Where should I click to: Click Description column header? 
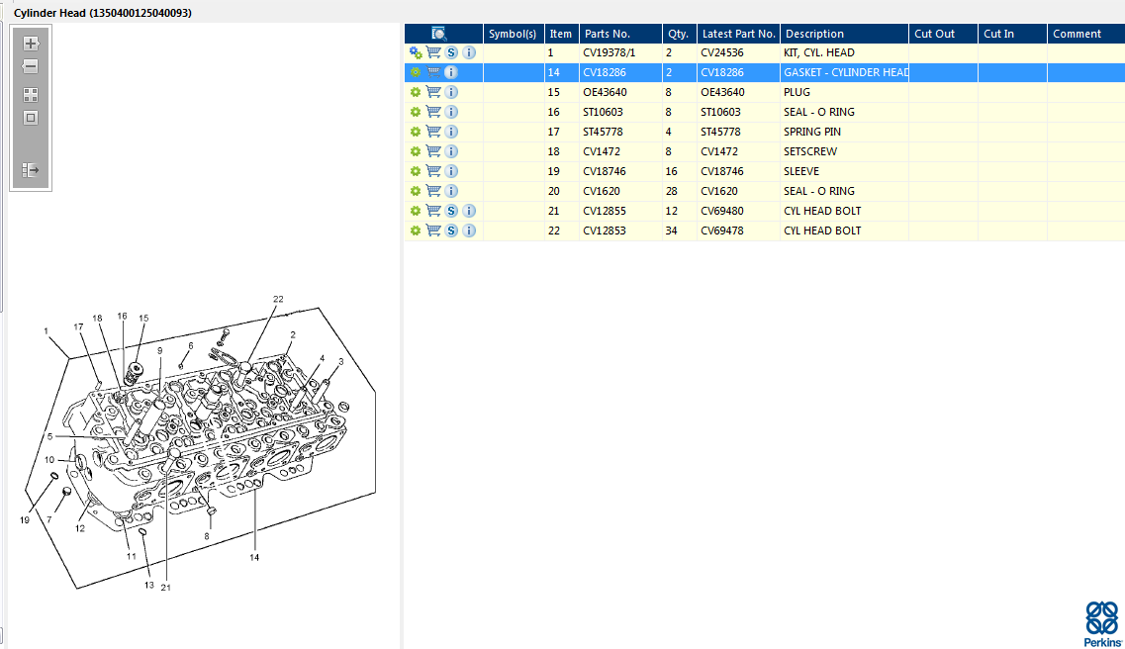coord(844,34)
